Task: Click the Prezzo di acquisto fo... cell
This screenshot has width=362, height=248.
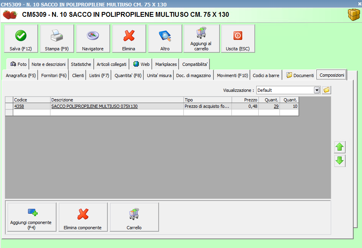Action: (x=207, y=106)
